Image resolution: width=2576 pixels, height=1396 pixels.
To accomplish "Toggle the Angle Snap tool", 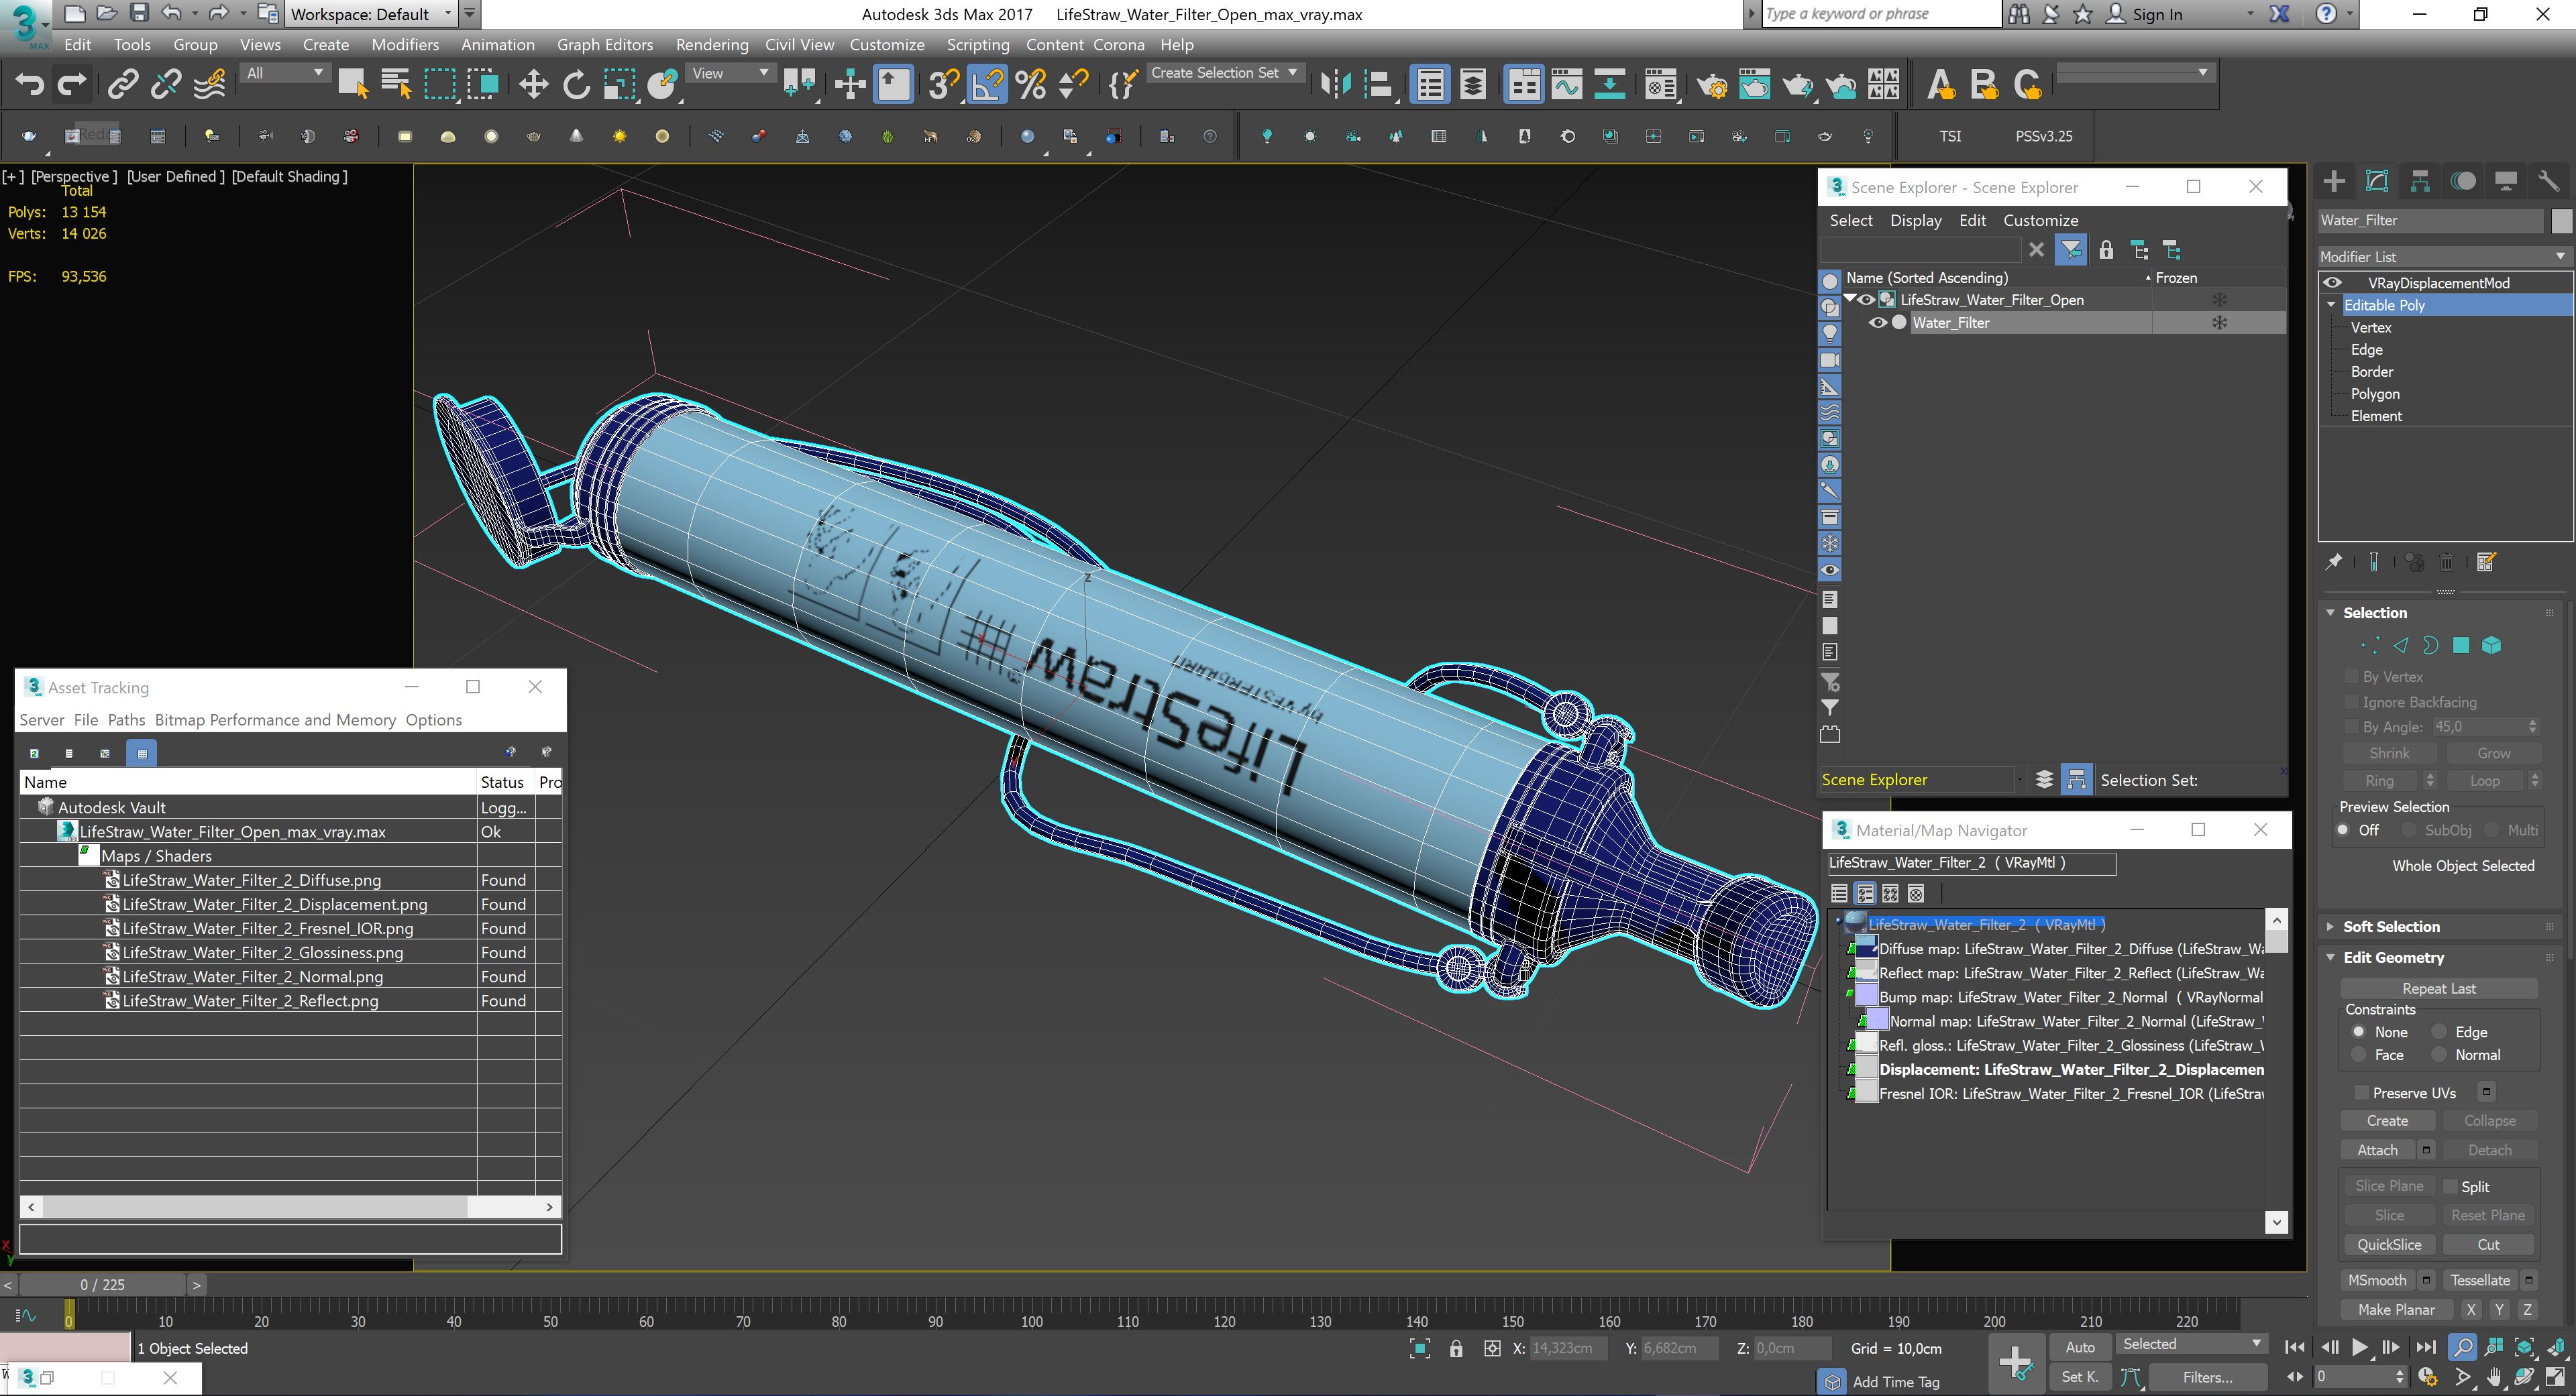I will (x=987, y=84).
